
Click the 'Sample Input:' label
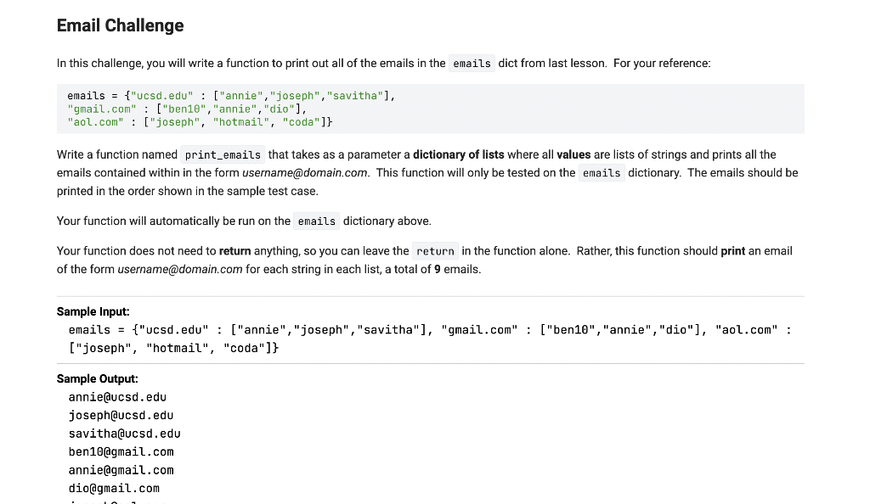coord(93,311)
